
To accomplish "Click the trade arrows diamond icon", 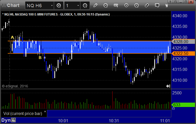I will click(x=147, y=5).
